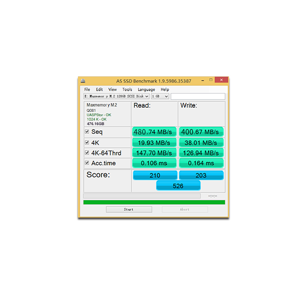Open the Edit menu
Viewport: 297px width, 297px height.
click(x=99, y=89)
